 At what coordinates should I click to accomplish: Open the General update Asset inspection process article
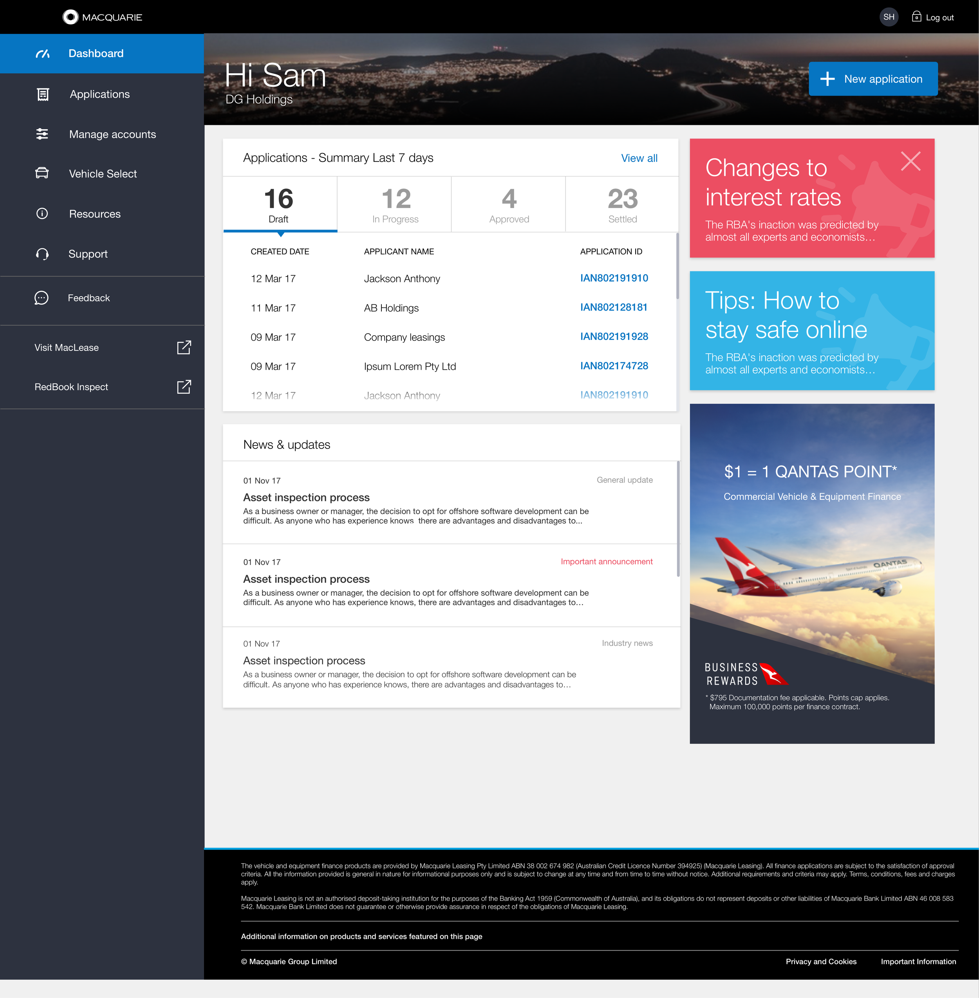click(451, 503)
